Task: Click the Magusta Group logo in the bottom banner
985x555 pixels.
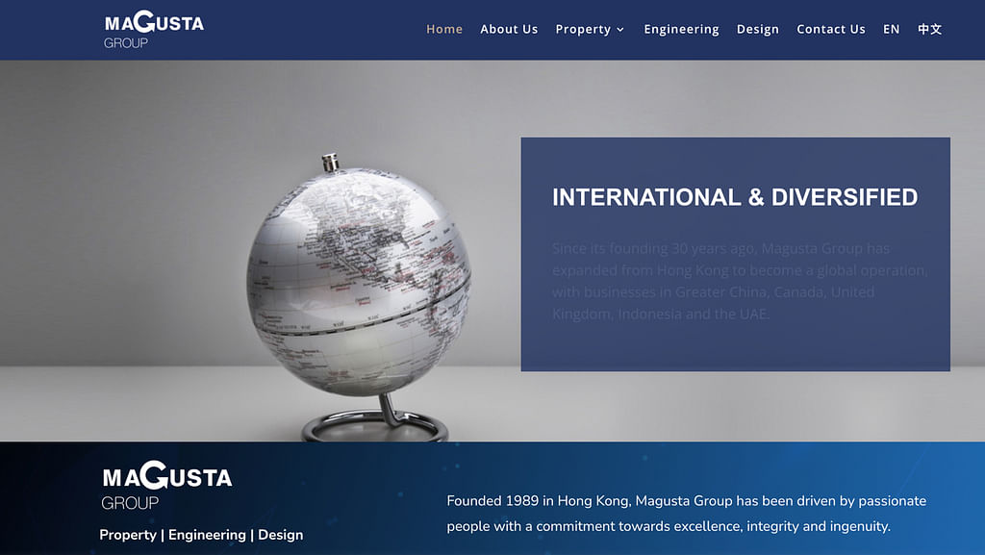Action: [x=166, y=488]
